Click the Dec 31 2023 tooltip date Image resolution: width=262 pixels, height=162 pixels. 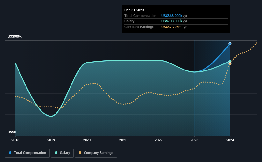click(x=134, y=10)
